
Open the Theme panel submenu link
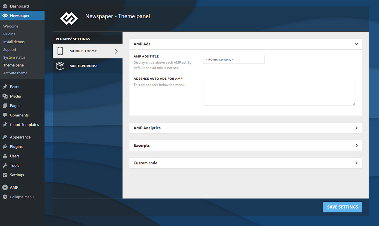click(x=14, y=65)
